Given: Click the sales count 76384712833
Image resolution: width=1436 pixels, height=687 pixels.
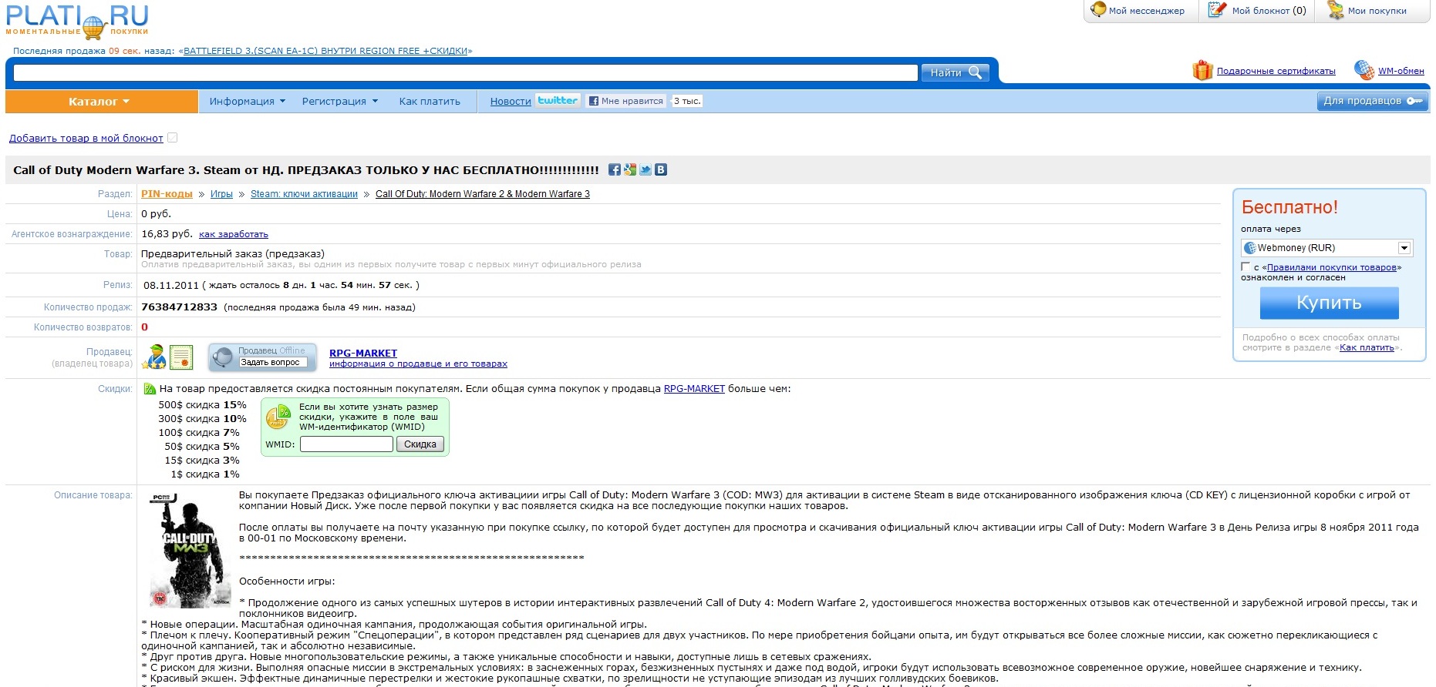Looking at the screenshot, I should [179, 307].
